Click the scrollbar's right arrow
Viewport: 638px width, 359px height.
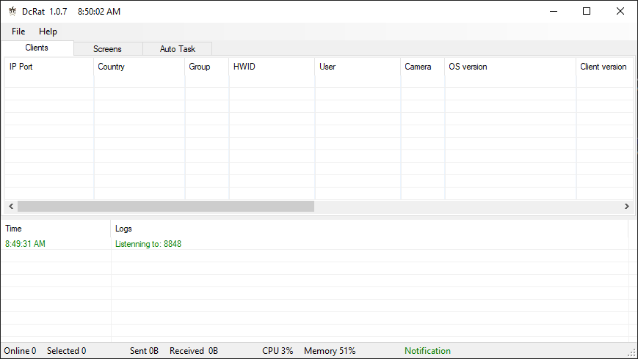626,207
